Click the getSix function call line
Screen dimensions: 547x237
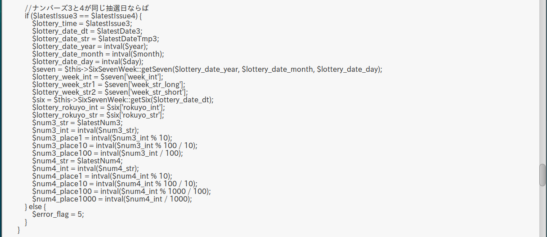click(x=123, y=100)
